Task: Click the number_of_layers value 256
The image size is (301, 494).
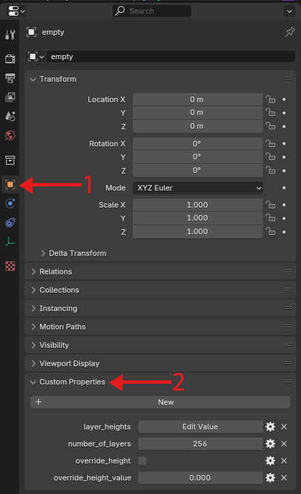Action: pos(200,444)
